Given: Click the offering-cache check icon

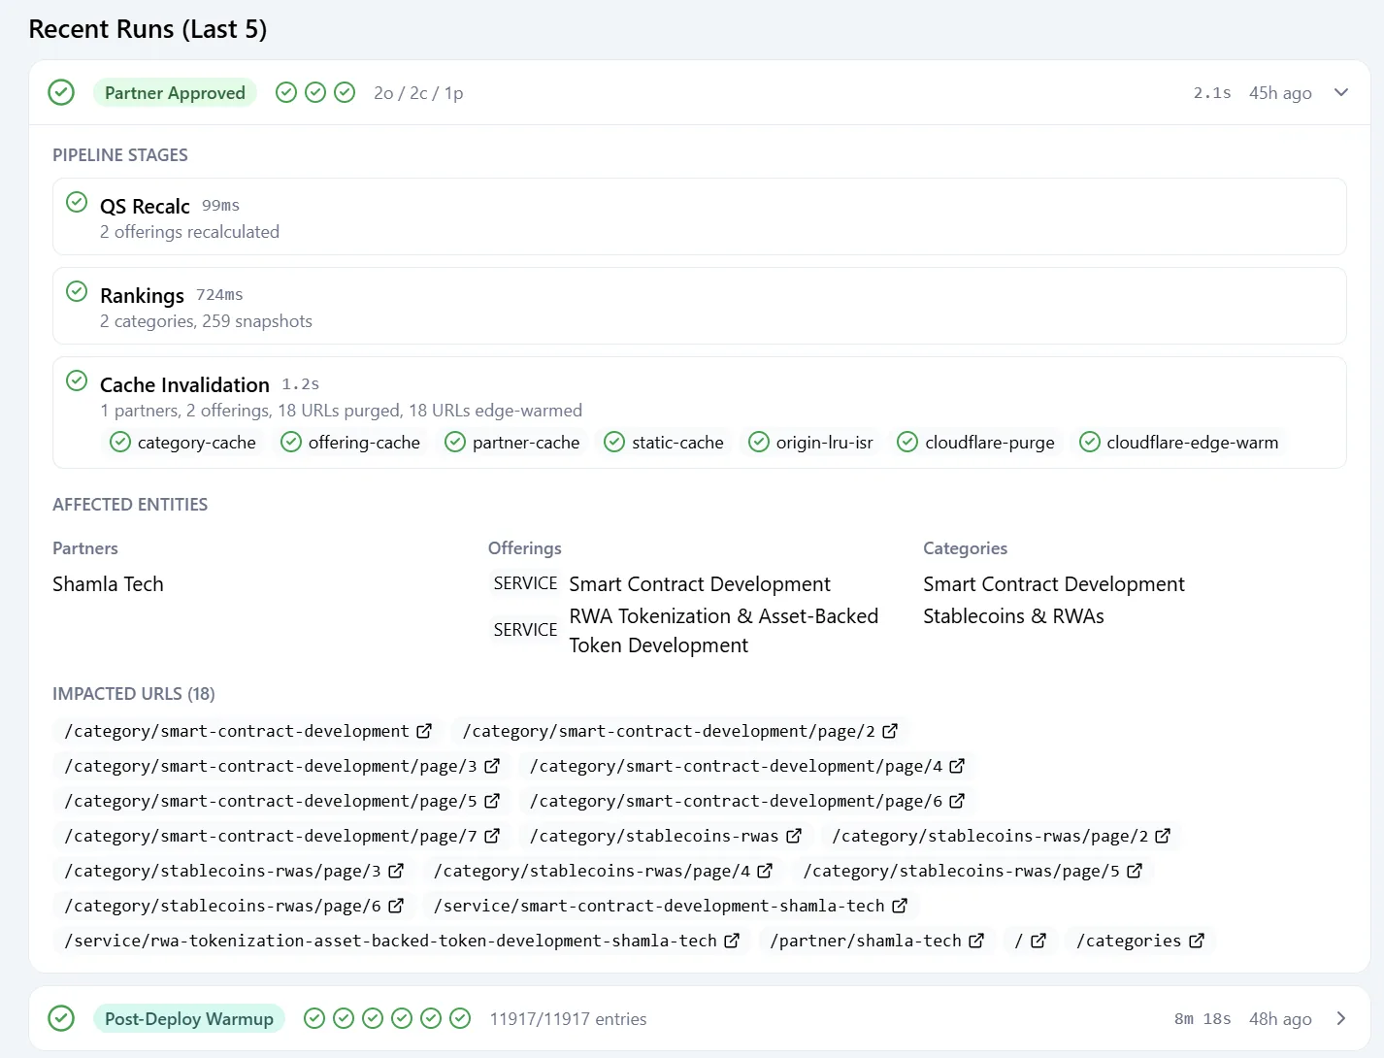Looking at the screenshot, I should pos(291,442).
